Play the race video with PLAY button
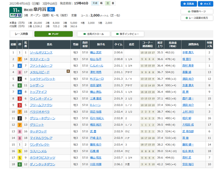Viewport: 223px width, 170px height. (53, 34)
